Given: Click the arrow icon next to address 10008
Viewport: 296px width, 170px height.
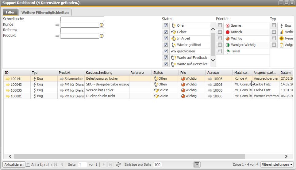Looking at the screenshot, I should 210,79.
